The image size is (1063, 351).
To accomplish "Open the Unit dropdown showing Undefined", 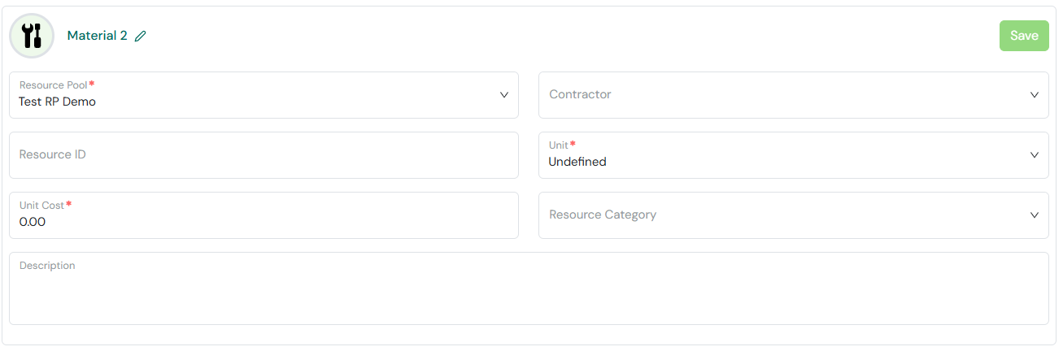I will (x=794, y=155).
